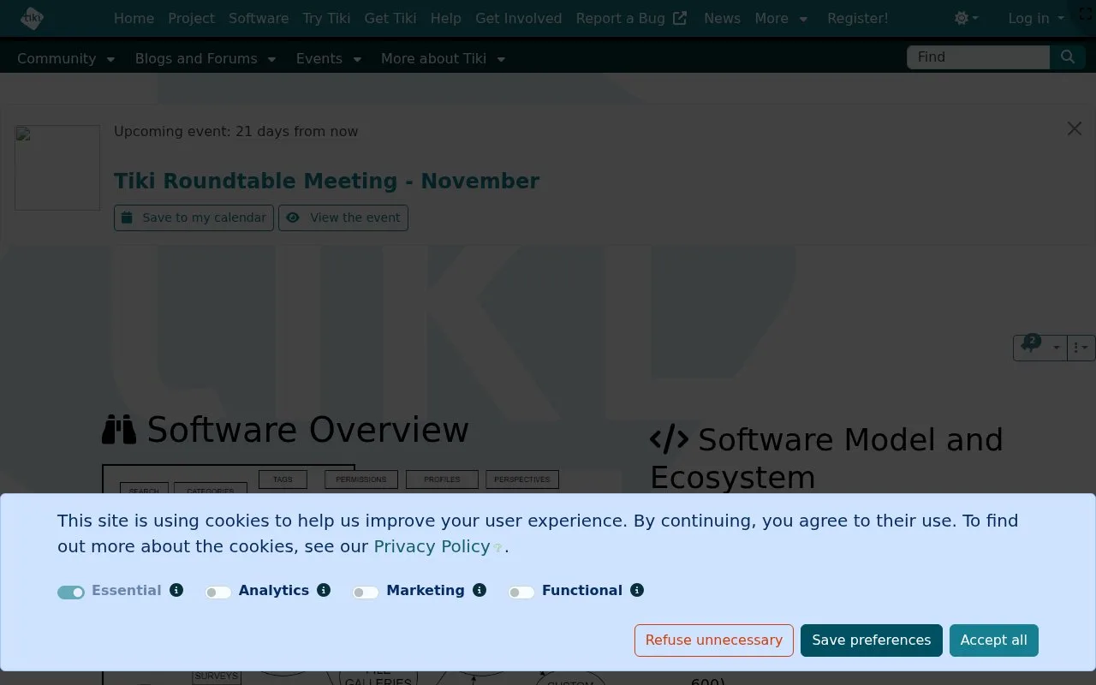Image resolution: width=1096 pixels, height=685 pixels.
Task: Click the Save to my calendar button
Action: pyautogui.click(x=194, y=217)
